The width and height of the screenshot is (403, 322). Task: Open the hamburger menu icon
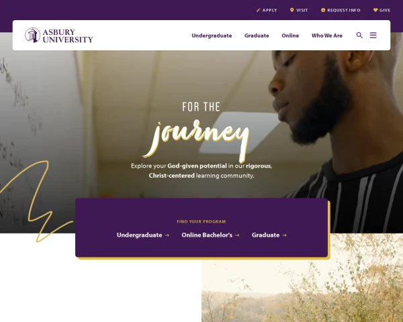(x=373, y=35)
